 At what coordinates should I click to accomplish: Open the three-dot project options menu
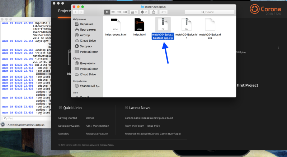tap(279, 47)
